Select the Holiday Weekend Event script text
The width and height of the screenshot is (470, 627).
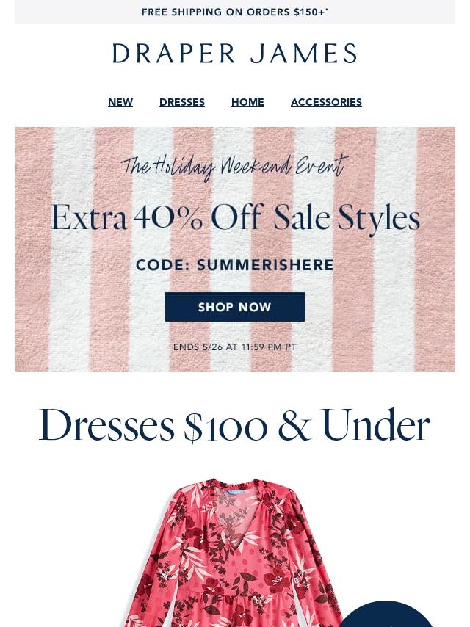click(x=235, y=165)
